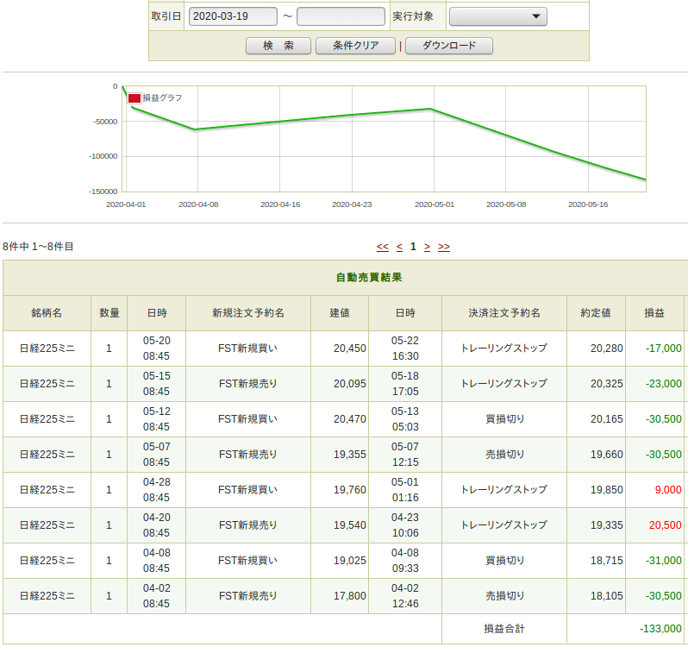Screen dimensions: 688x647
Task: Click the -133,000 total profit value
Action: (660, 628)
